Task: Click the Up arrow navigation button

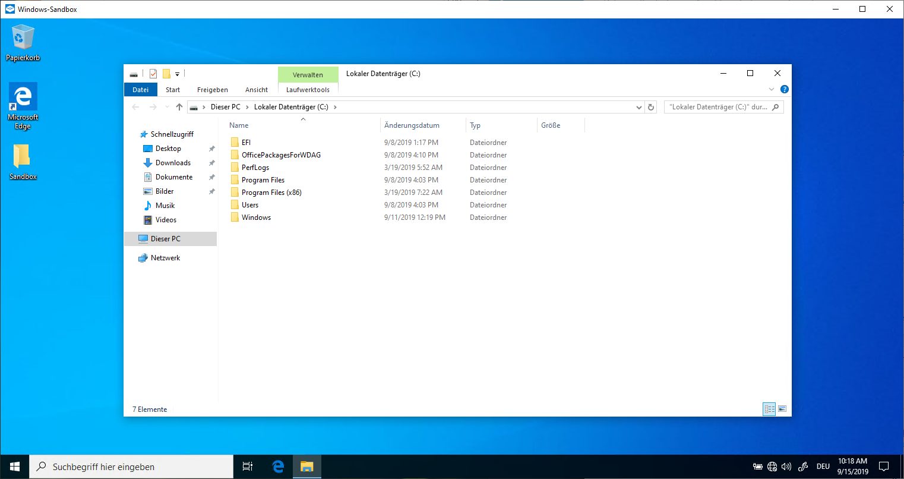Action: [x=179, y=107]
